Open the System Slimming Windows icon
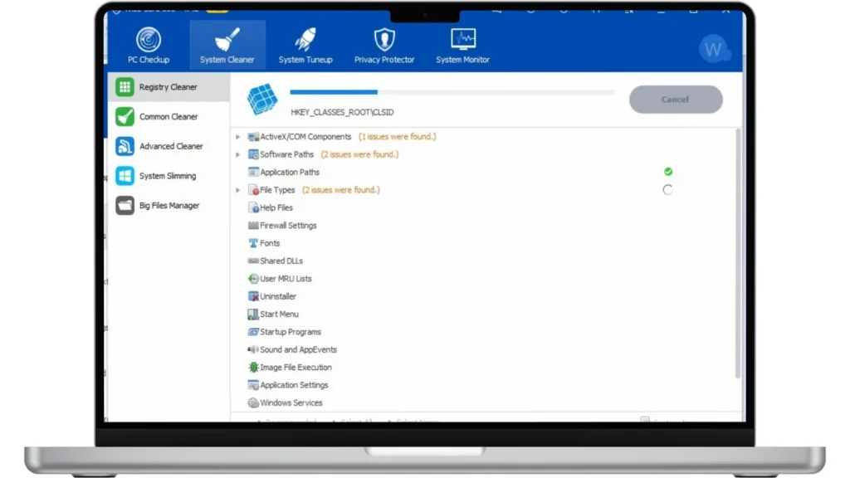The width and height of the screenshot is (850, 478). click(x=125, y=176)
